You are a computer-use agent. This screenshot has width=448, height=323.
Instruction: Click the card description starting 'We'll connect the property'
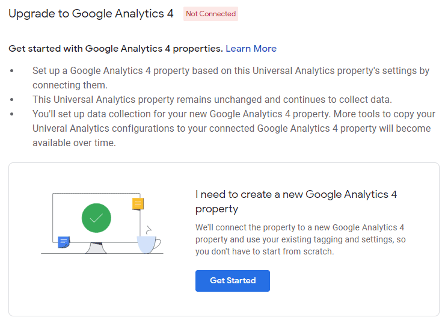point(300,239)
